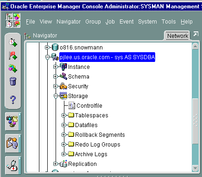Expand the Security node
Image resolution: width=202 pixels, height=177 pixels.
55,86
